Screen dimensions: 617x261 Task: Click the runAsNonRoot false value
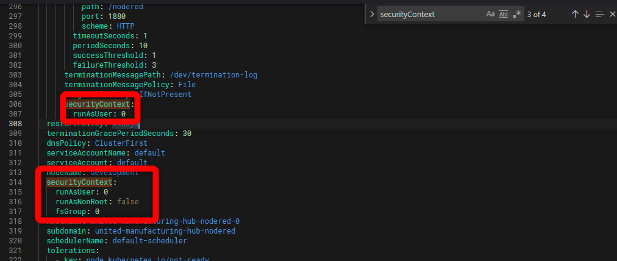click(x=129, y=202)
